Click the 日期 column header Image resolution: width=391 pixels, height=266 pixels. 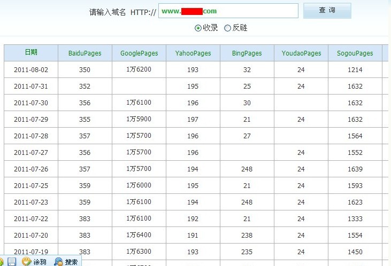(x=31, y=52)
